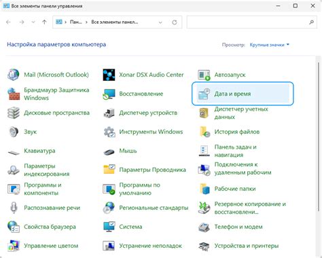
Task: Open the Система monitor icon
Action: click(109, 227)
